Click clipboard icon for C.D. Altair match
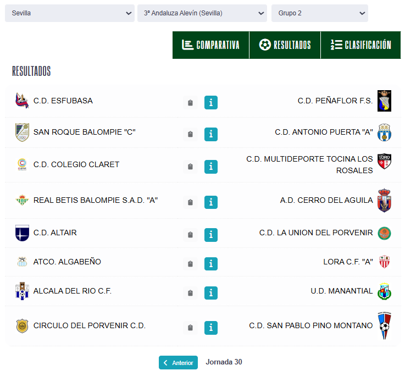 coord(190,235)
